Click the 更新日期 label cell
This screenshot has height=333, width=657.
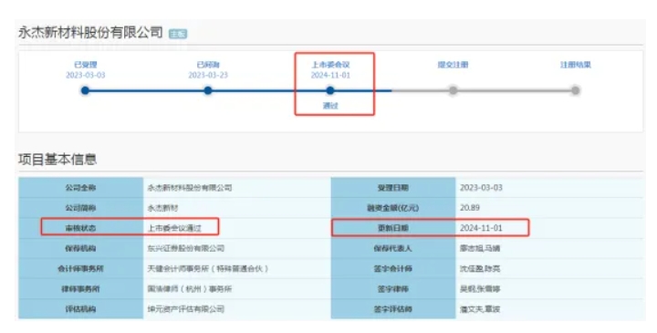tap(393, 228)
